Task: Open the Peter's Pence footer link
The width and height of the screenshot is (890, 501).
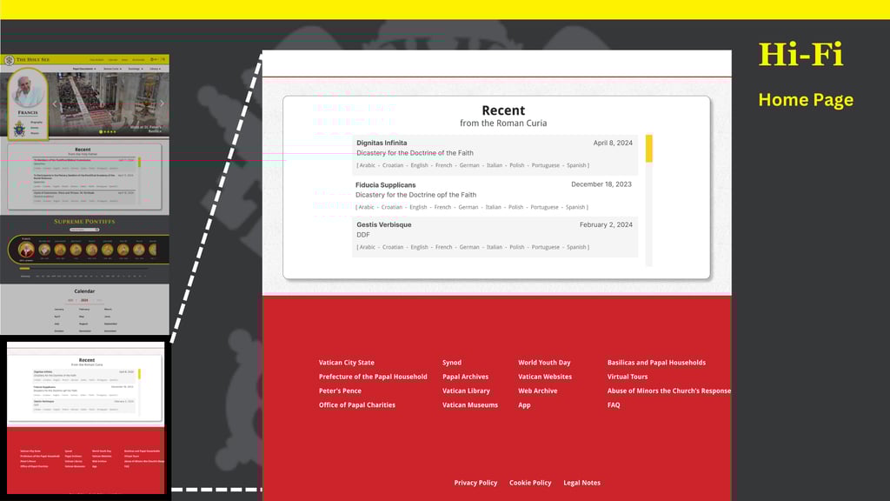Action: pyautogui.click(x=340, y=391)
